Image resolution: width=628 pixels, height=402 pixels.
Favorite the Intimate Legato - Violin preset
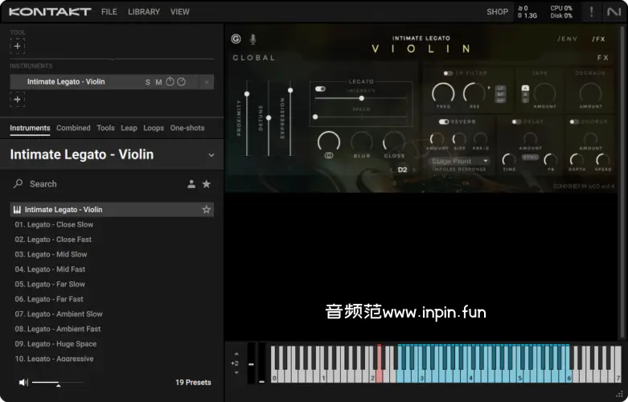207,209
